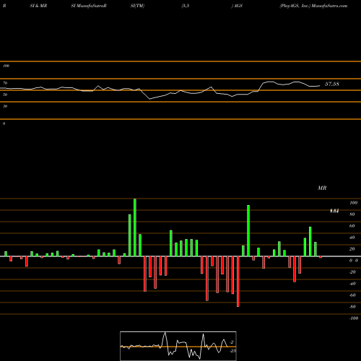Click the MR axis label 60
This screenshot has width=361, height=361.
[352, 226]
